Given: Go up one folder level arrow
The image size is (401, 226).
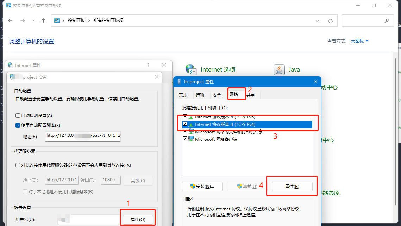Looking at the screenshot, I should coord(43,20).
